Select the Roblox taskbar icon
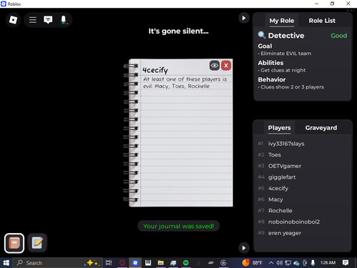 click(x=135, y=263)
